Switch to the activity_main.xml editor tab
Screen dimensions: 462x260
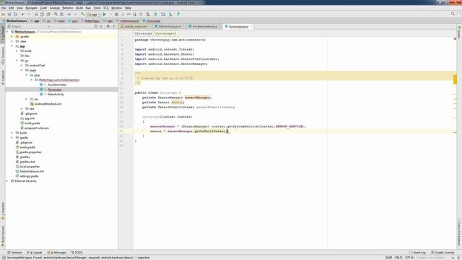click(135, 27)
